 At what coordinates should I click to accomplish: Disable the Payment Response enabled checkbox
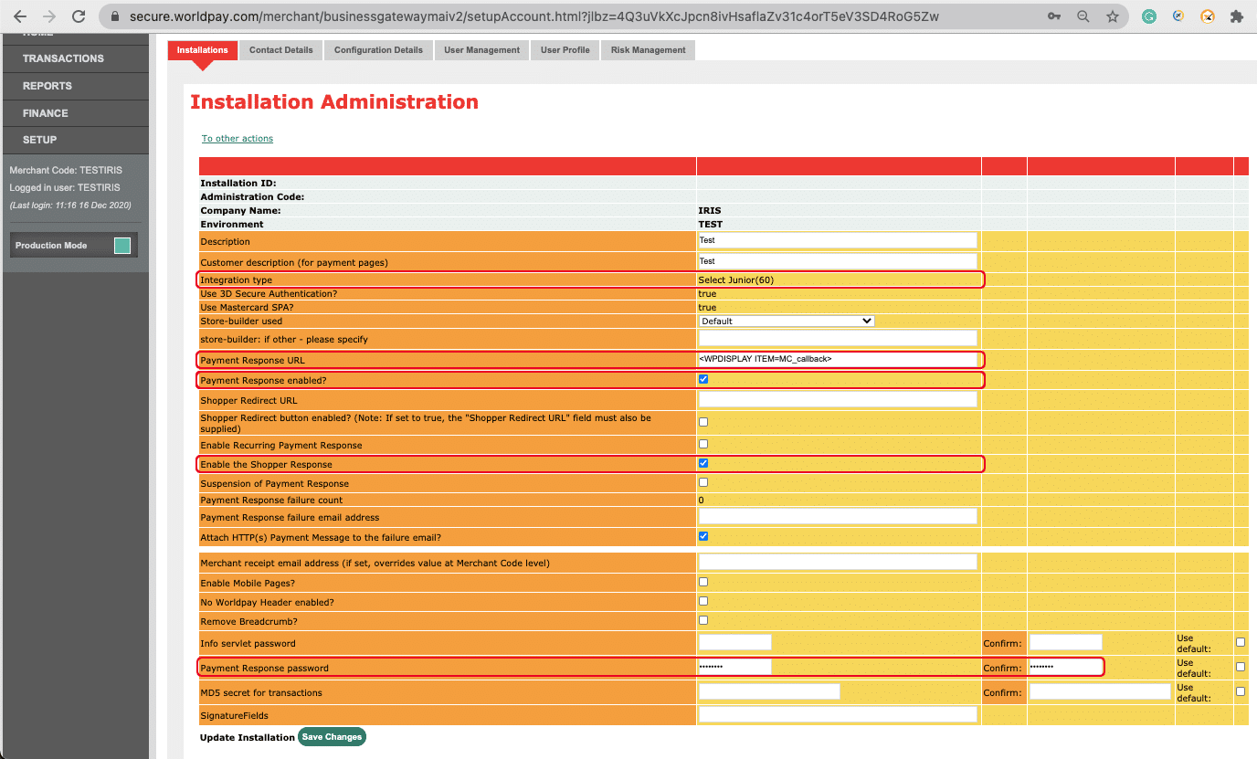click(703, 379)
